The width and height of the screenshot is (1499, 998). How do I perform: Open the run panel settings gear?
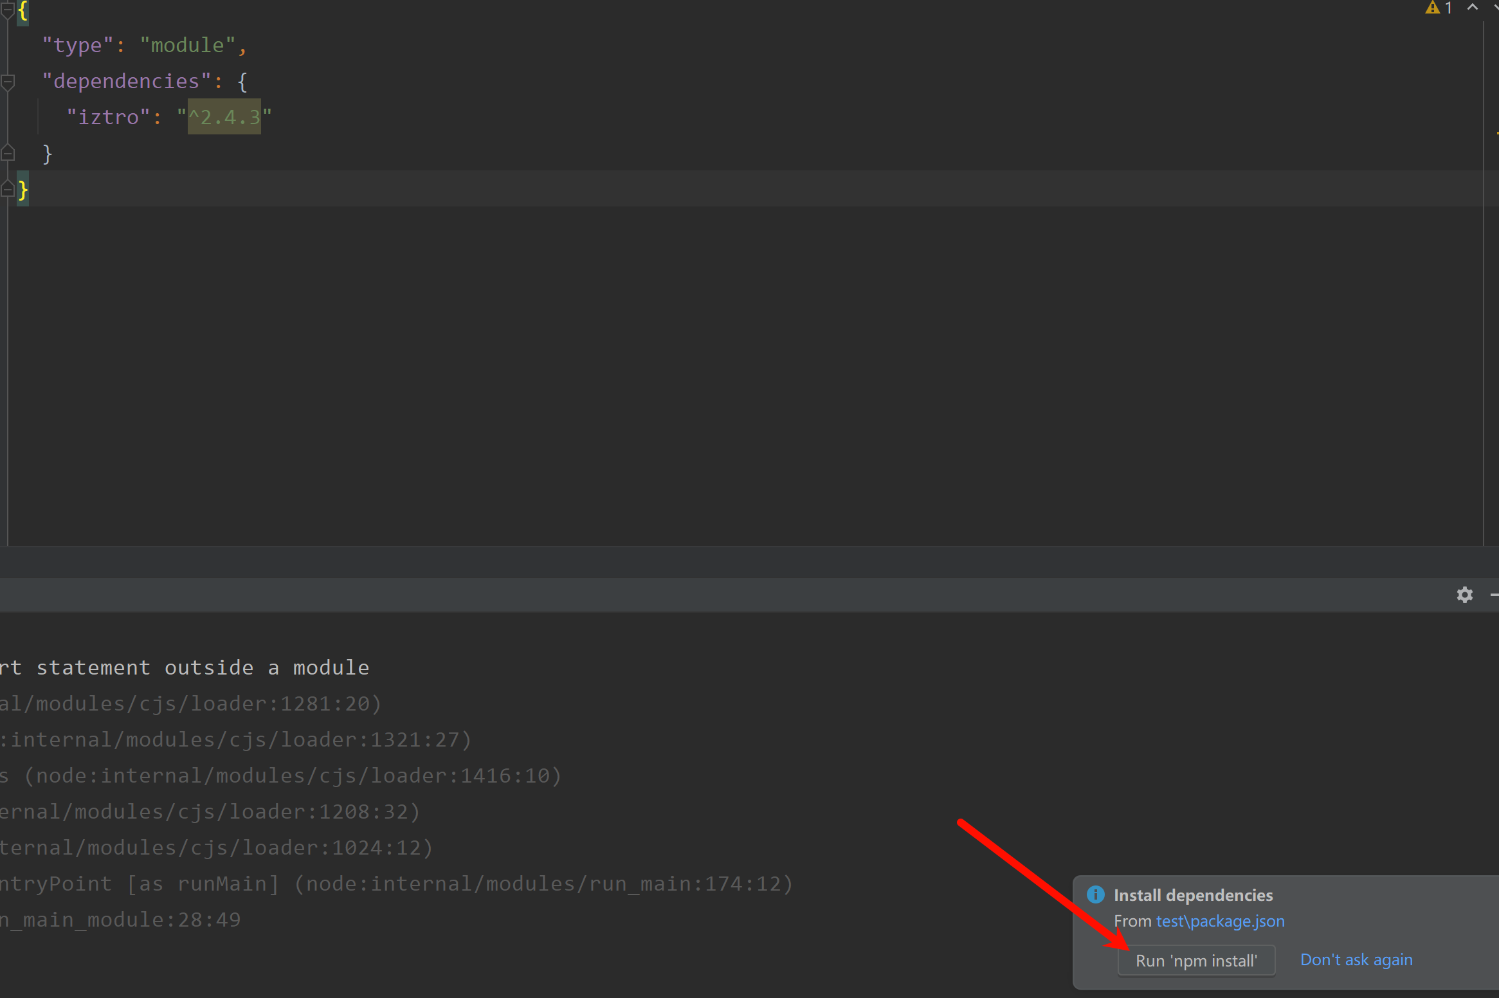1464,595
